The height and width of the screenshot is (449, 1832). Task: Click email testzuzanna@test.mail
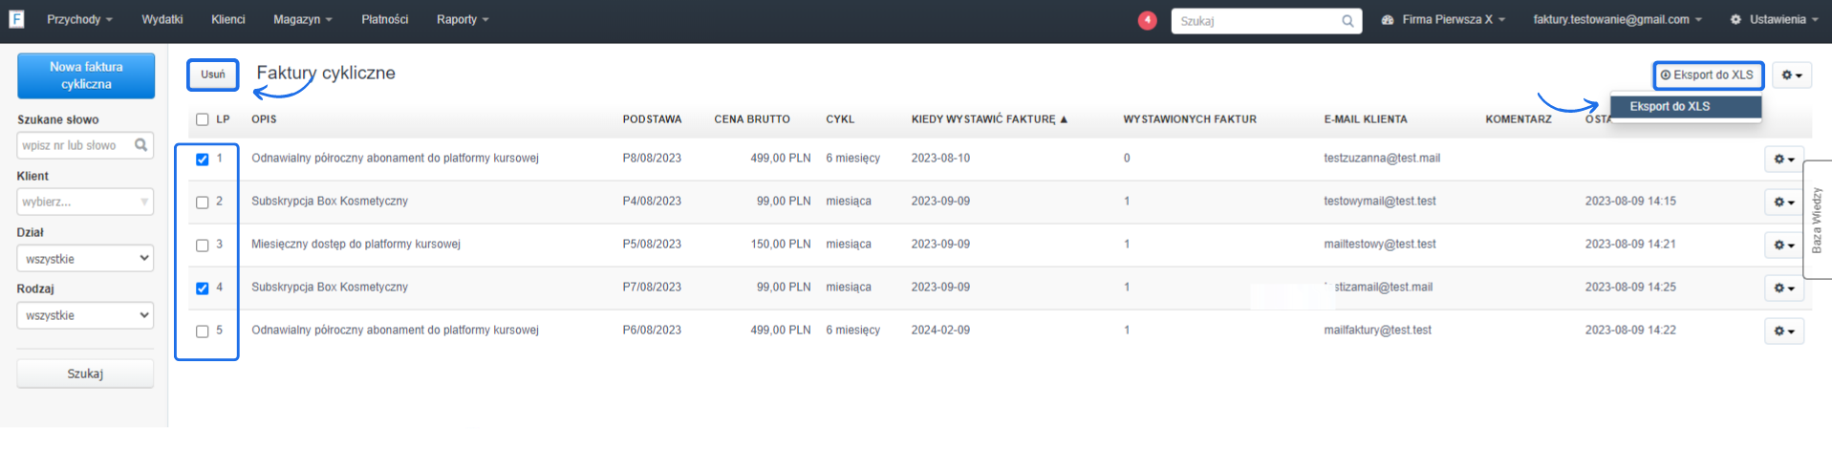click(1382, 159)
